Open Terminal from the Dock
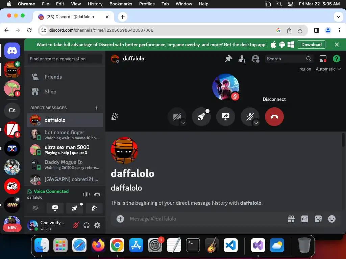The image size is (346, 259). (x=193, y=245)
